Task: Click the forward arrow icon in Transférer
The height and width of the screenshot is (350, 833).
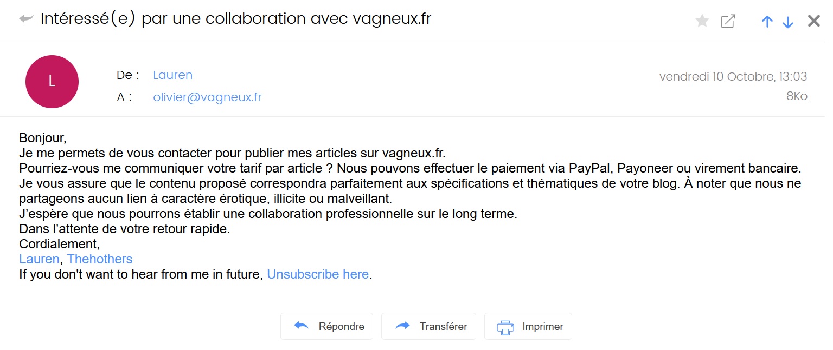Action: tap(403, 326)
